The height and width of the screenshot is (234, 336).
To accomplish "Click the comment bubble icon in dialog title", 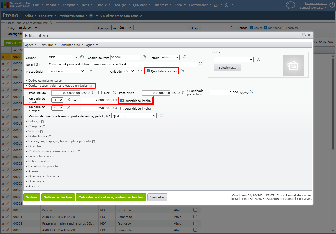I will coord(304,35).
